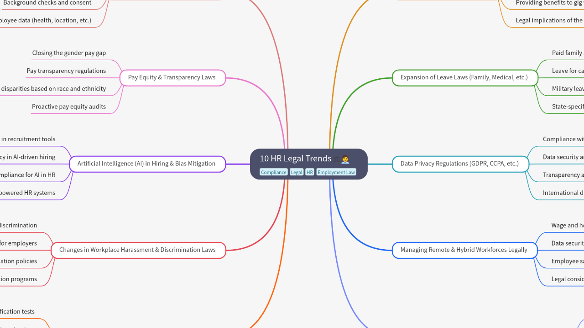Click the "Transparency a" item
Viewport: 584px width, 328px height.
[563, 175]
